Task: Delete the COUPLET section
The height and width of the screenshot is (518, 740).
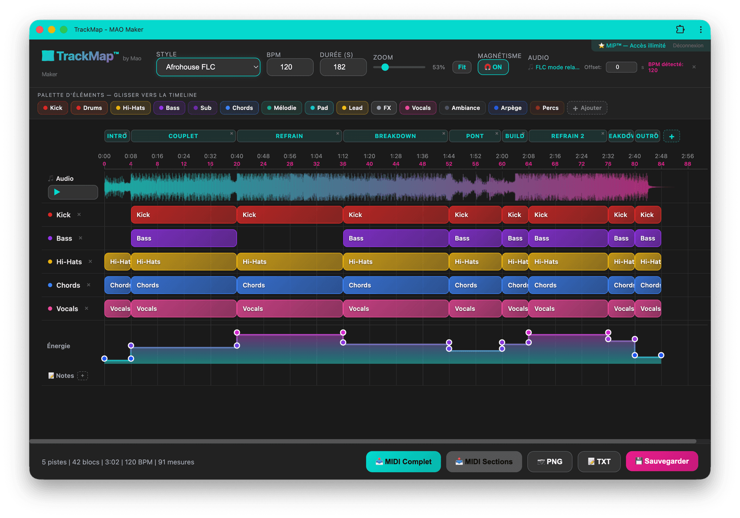Action: click(x=231, y=134)
